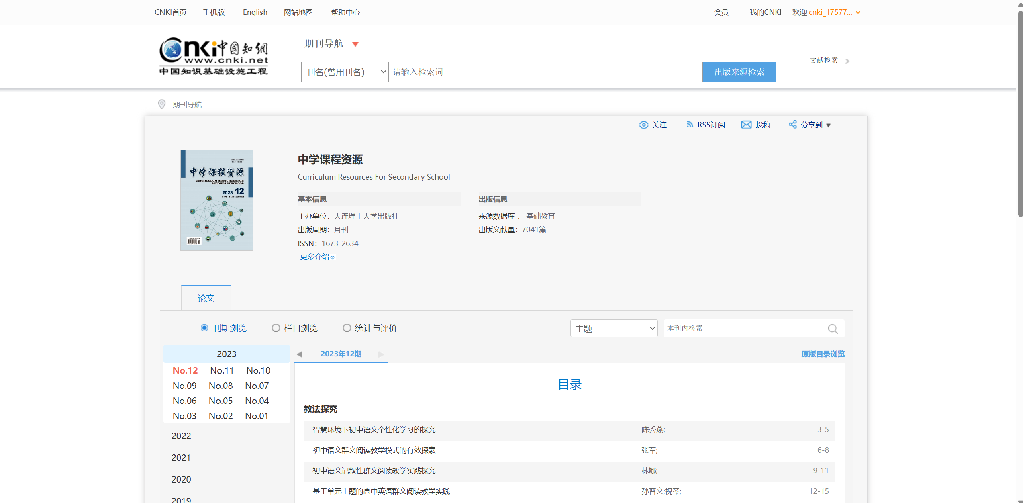Screen dimensions: 1023x503
Task: Click the RSS订阅 link text
Action: (711, 125)
